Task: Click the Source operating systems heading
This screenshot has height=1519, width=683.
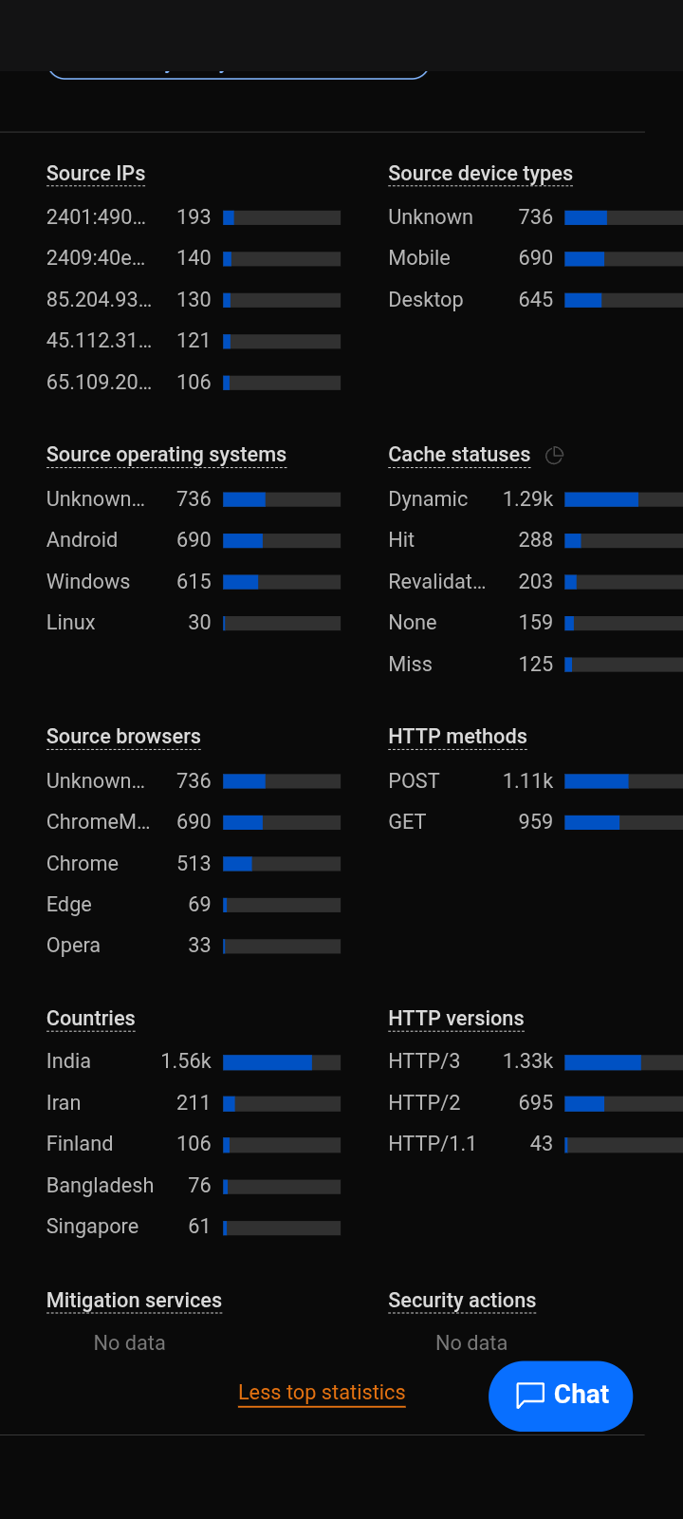Action: coord(166,455)
